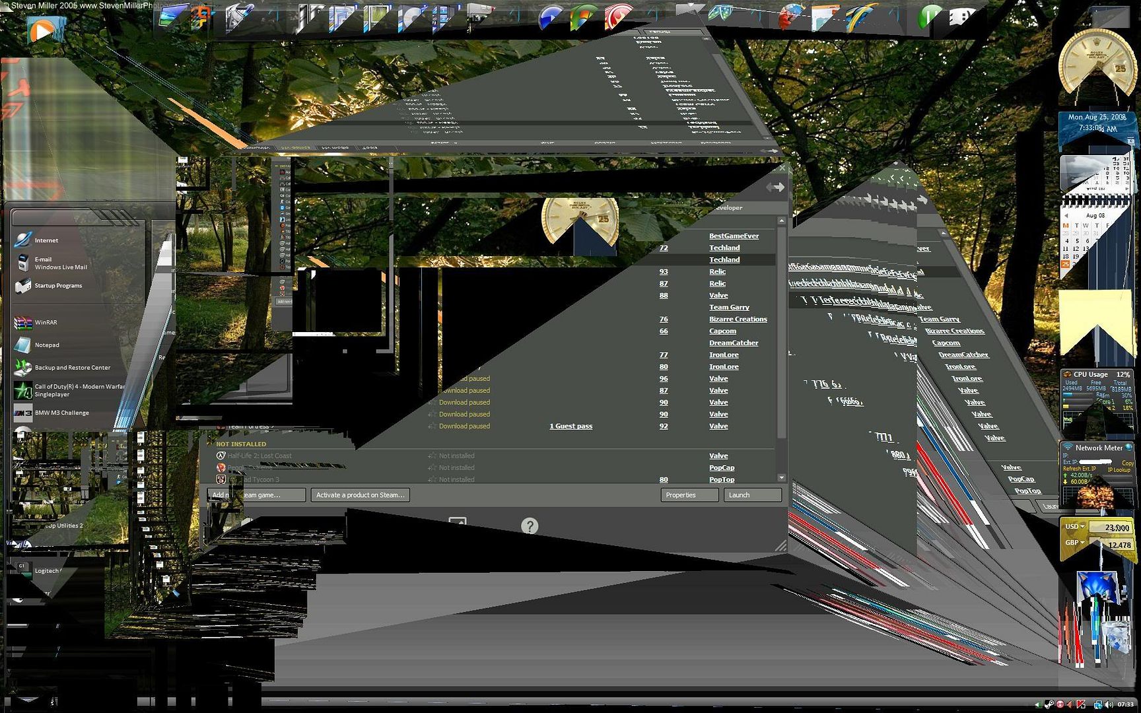The height and width of the screenshot is (713, 1141).
Task: Open Notepad in the Start menu
Action: [x=46, y=345]
